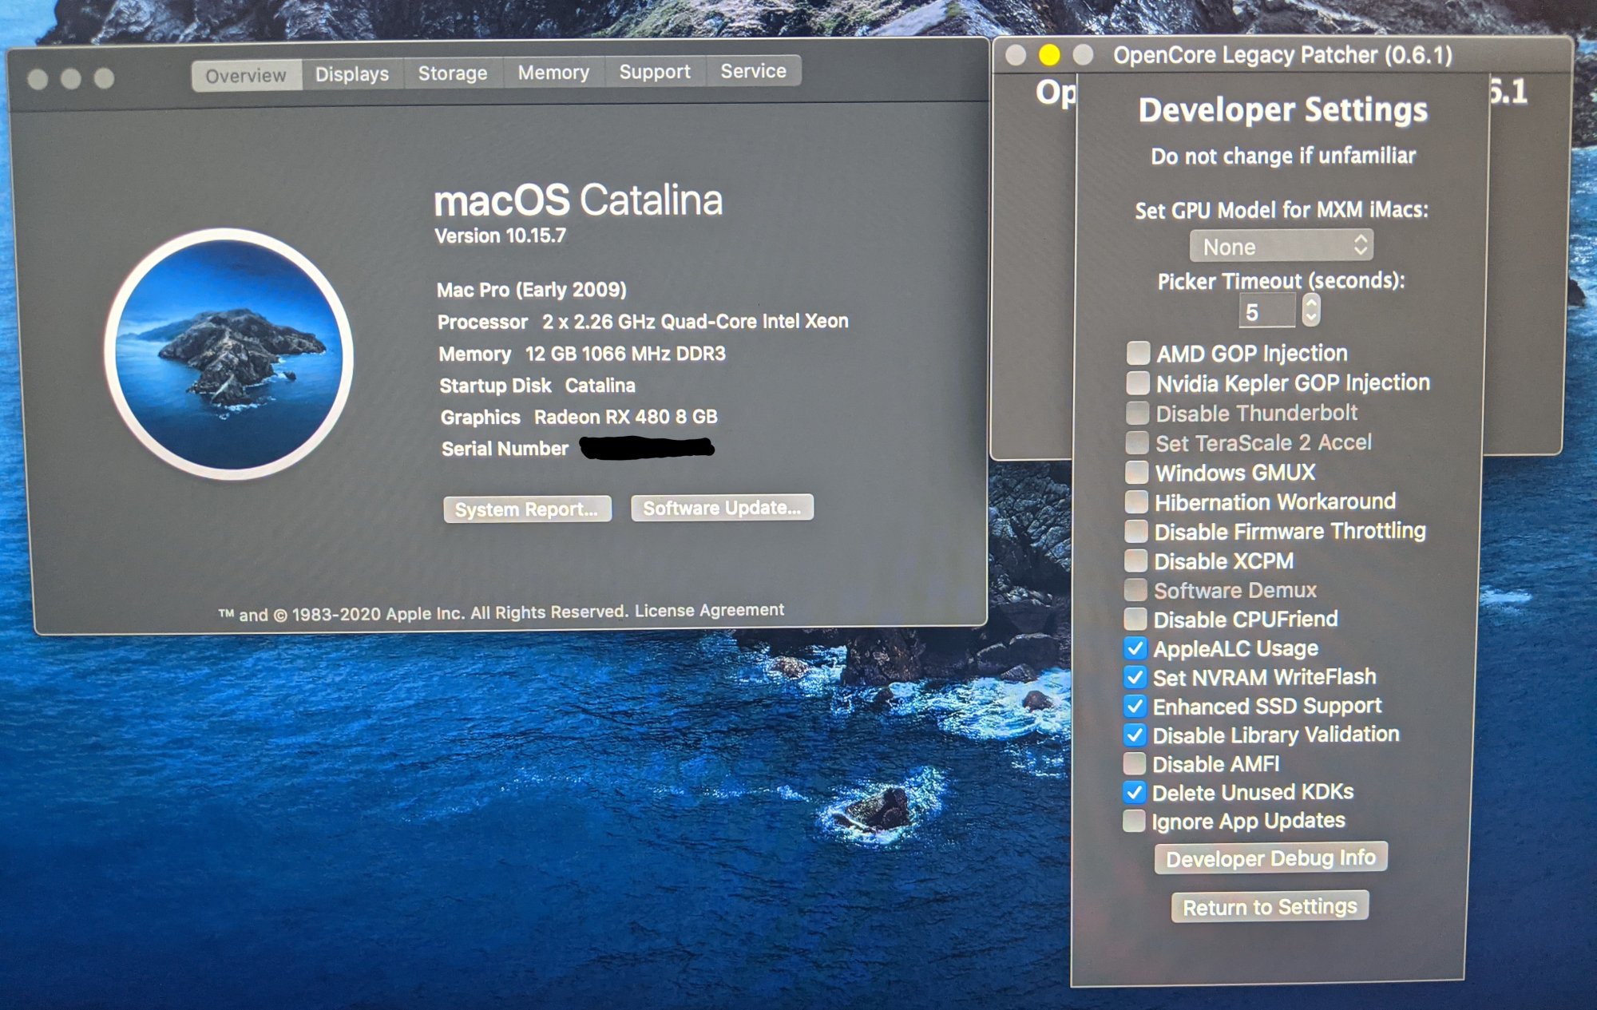
Task: Switch to the Displays tab
Action: pyautogui.click(x=351, y=74)
